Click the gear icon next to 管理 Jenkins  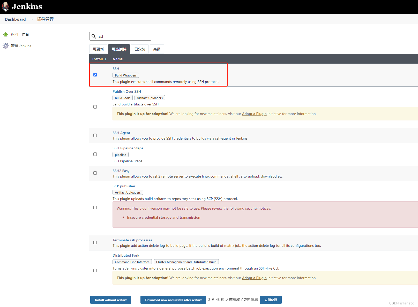(x=6, y=46)
